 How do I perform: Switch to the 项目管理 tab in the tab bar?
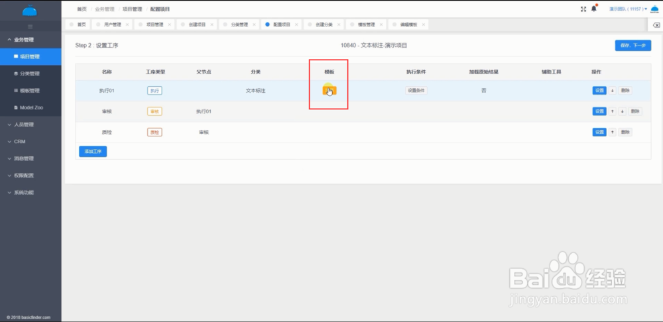pos(154,25)
